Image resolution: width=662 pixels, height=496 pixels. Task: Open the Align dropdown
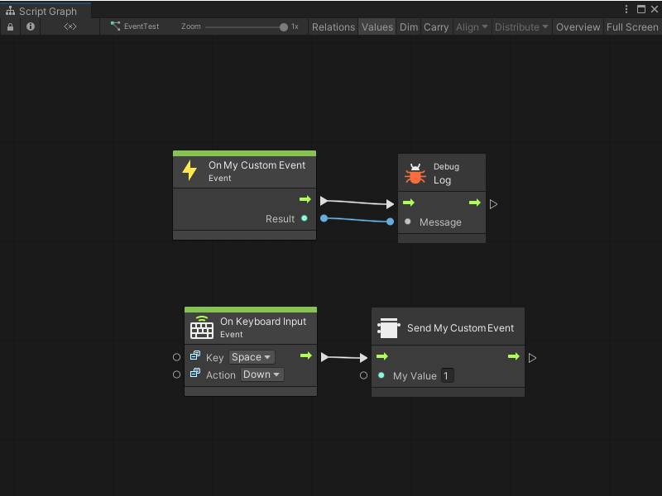[x=471, y=26]
